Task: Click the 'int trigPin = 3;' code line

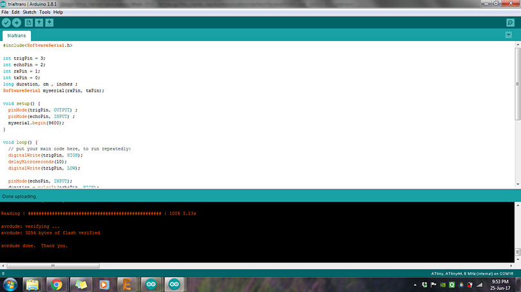Action: coord(24,58)
